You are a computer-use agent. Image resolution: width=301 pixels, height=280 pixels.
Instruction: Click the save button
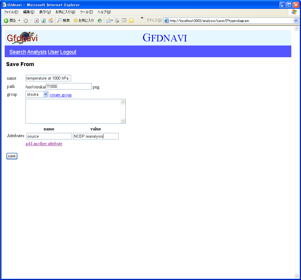point(12,156)
